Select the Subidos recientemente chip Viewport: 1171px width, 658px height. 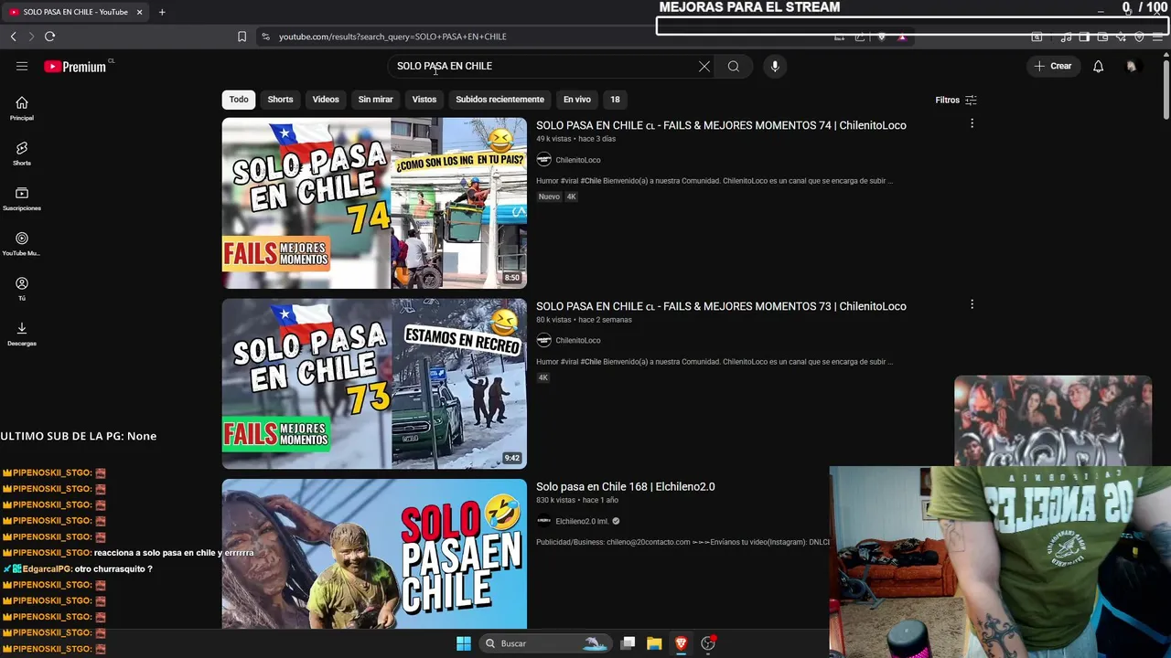tap(500, 100)
